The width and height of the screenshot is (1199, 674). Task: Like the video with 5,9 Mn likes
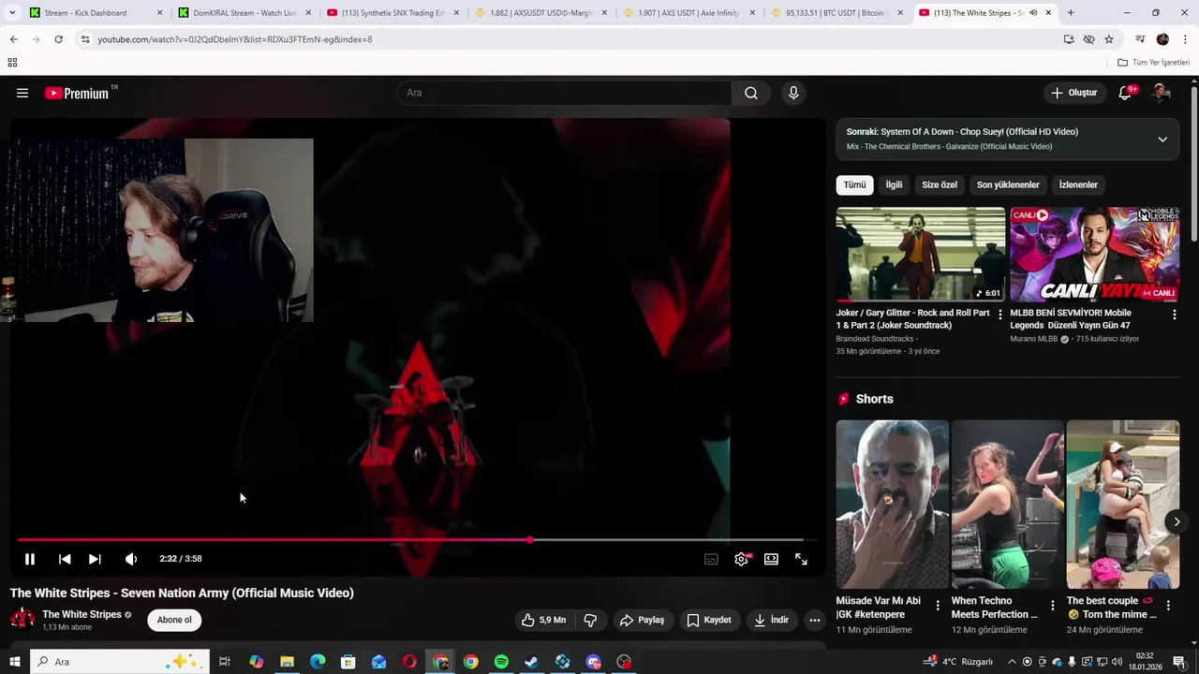pyautogui.click(x=543, y=620)
